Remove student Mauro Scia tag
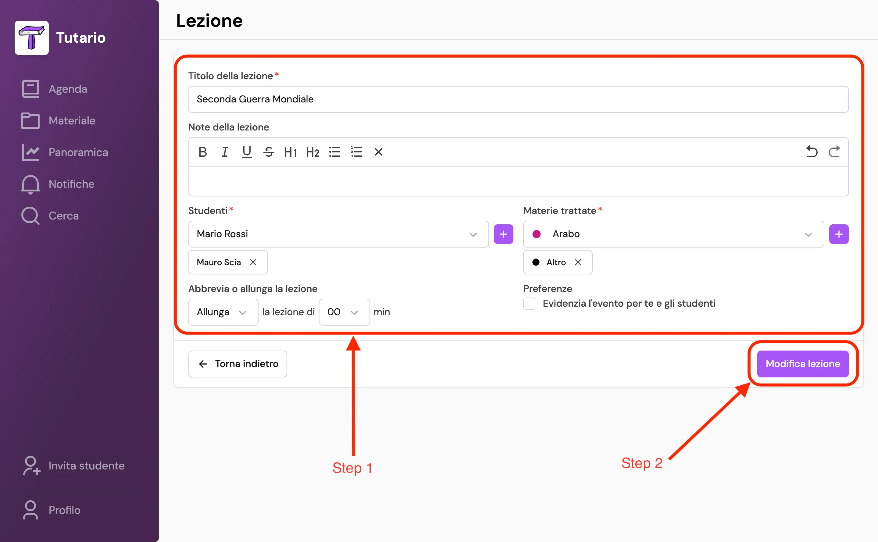The image size is (878, 542). click(253, 262)
